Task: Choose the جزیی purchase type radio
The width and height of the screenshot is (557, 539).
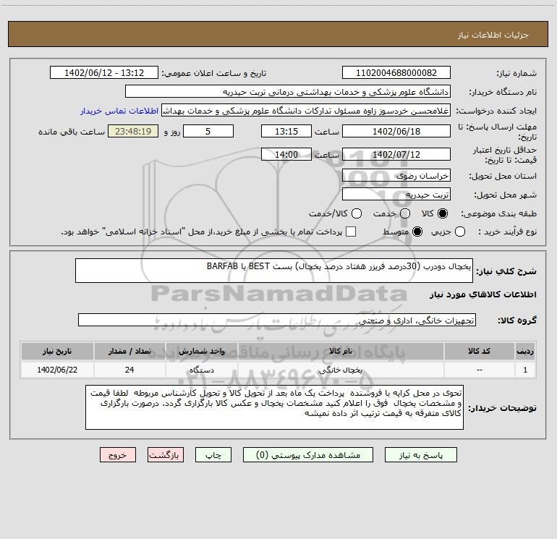Action: (460, 232)
